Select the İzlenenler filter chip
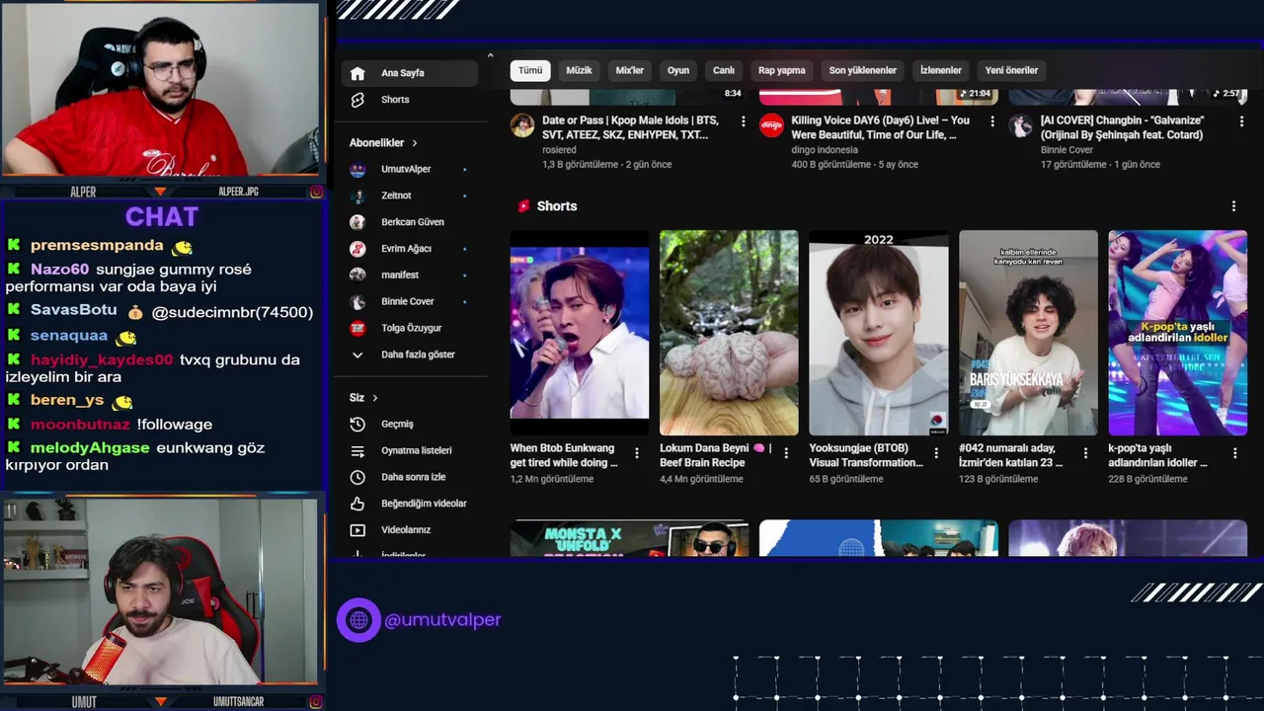This screenshot has width=1264, height=711. coord(940,70)
